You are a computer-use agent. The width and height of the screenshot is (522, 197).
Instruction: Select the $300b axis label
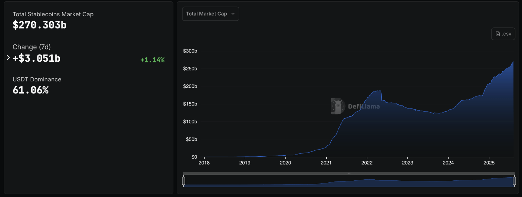click(x=190, y=51)
